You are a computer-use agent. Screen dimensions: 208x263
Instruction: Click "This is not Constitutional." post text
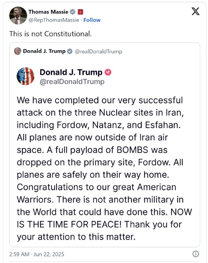point(51,34)
